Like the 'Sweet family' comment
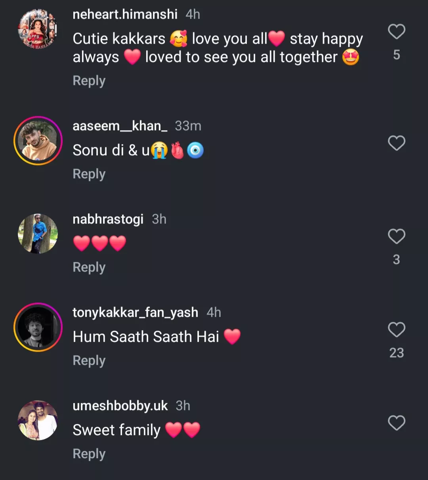The height and width of the screenshot is (480, 428). pos(396,423)
